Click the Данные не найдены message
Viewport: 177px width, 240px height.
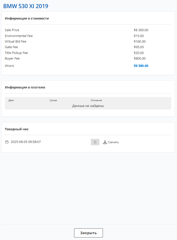coord(88,106)
